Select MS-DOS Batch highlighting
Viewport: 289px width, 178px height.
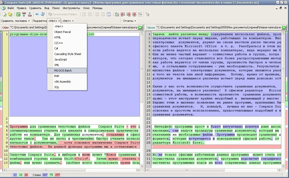point(67,71)
